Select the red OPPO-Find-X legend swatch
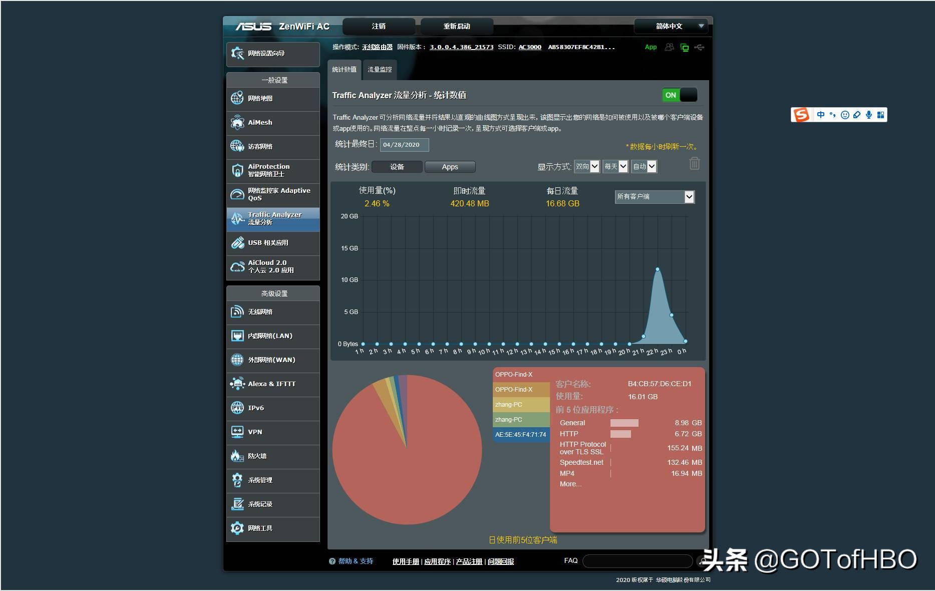Image resolution: width=935 pixels, height=591 pixels. 521,375
